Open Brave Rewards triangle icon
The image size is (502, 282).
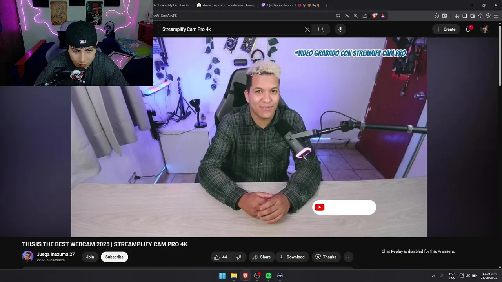[x=383, y=16]
